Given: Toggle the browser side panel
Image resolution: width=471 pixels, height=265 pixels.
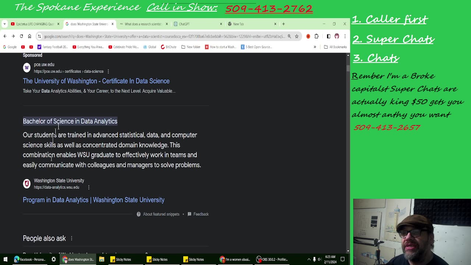Looking at the screenshot, I should [x=329, y=36].
